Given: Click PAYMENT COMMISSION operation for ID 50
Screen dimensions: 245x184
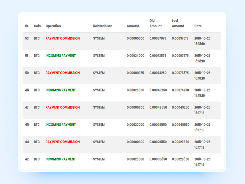Looking at the screenshot, I should pyautogui.click(x=62, y=73).
